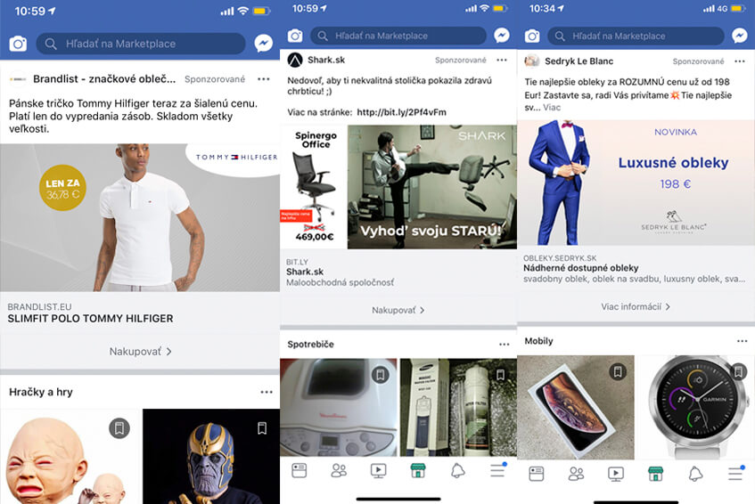Image resolution: width=755 pixels, height=504 pixels.
Task: Save the iPhone box listing
Action: (x=618, y=371)
